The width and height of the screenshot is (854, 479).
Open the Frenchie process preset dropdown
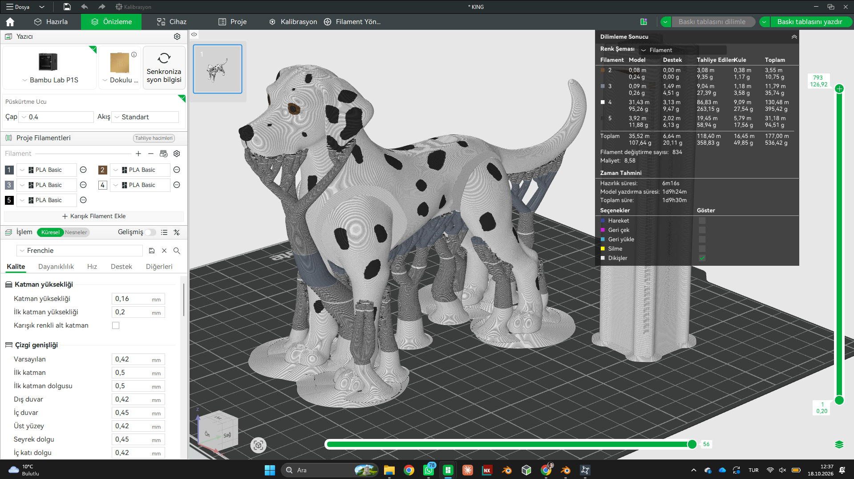pos(80,251)
